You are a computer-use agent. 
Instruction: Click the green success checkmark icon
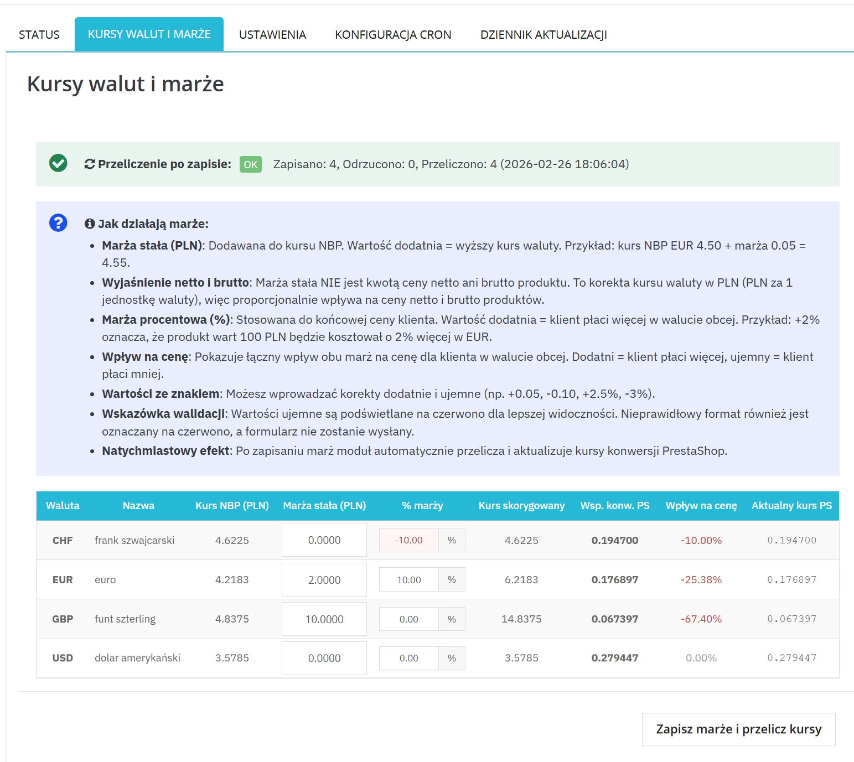point(59,164)
